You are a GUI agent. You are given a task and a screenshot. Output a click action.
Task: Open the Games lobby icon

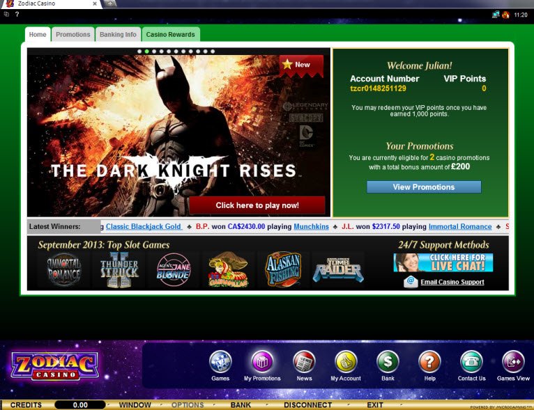[x=220, y=362]
